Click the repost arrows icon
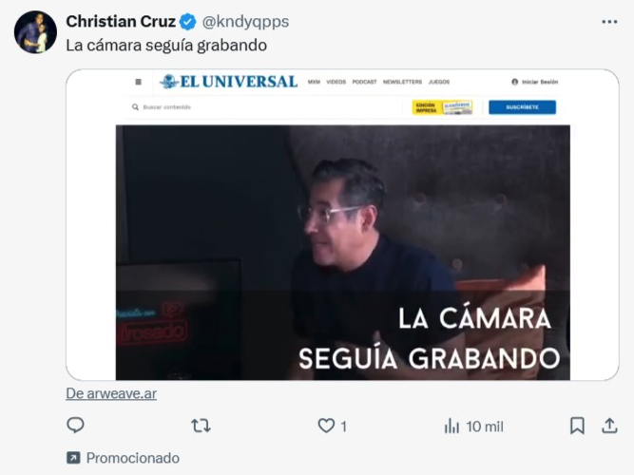This screenshot has height=475, width=634. click(201, 426)
